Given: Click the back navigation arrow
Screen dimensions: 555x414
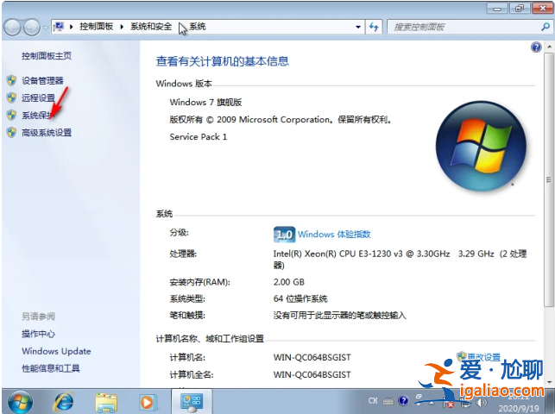Looking at the screenshot, I should [13, 28].
